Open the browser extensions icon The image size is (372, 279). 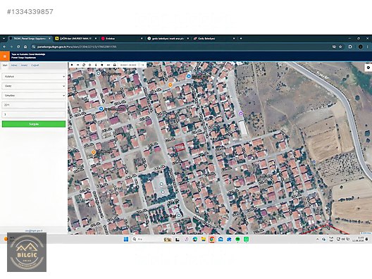(350, 46)
